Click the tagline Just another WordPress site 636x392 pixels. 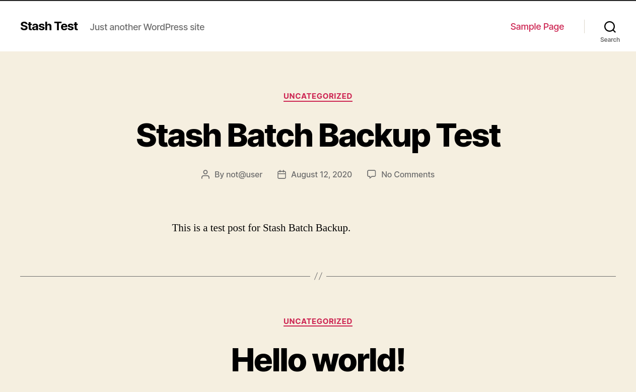[x=147, y=27]
